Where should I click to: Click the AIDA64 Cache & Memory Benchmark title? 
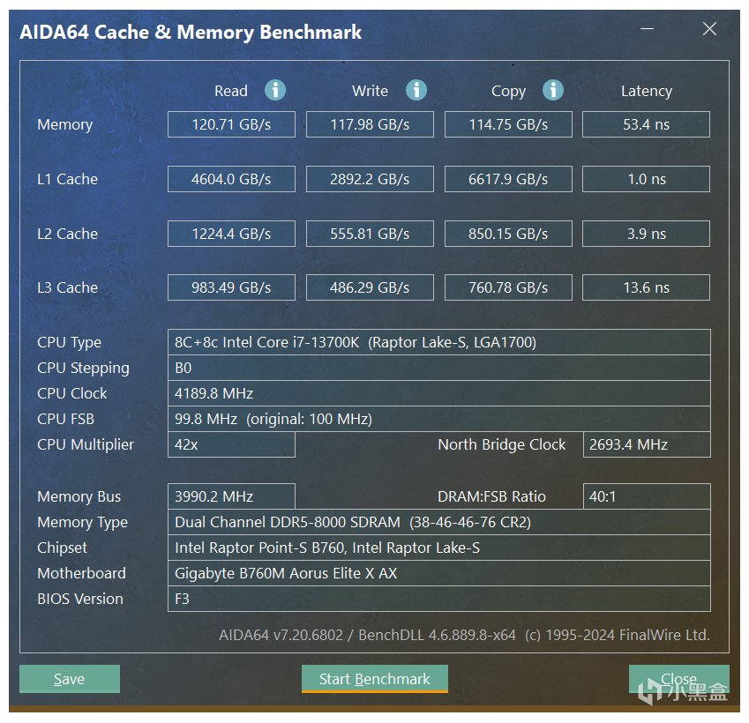191,33
